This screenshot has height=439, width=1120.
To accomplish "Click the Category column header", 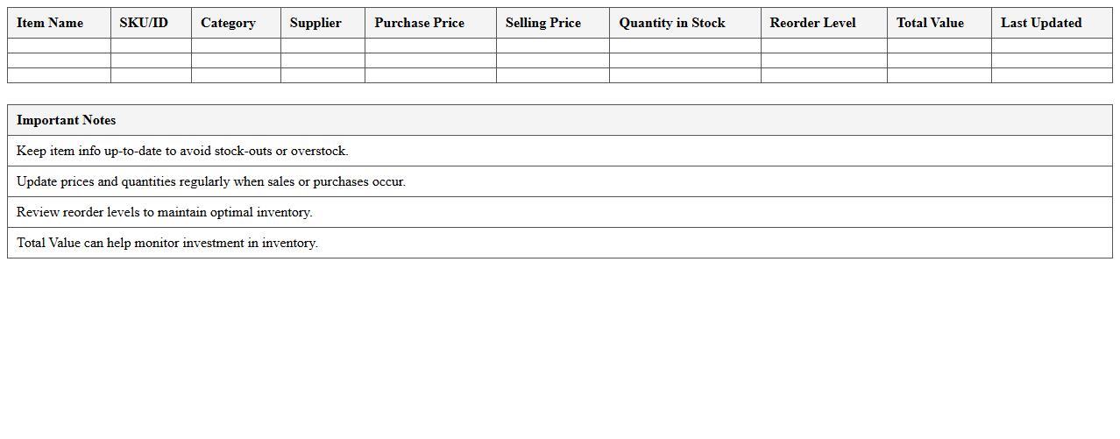I will [x=228, y=23].
